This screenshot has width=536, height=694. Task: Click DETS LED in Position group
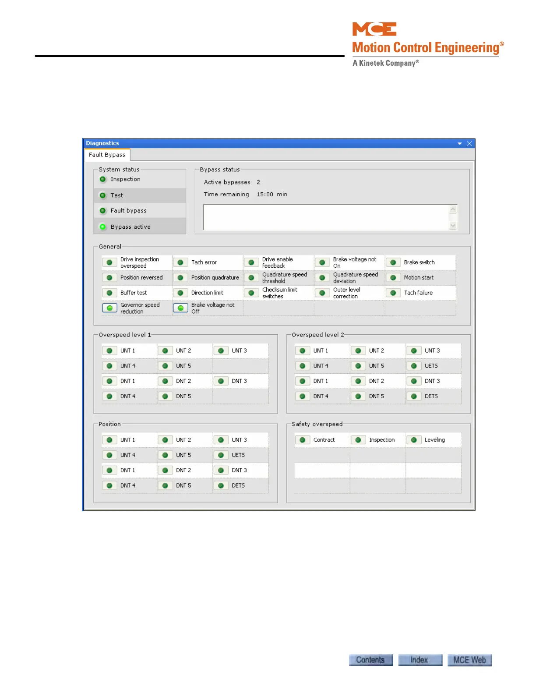(x=221, y=485)
